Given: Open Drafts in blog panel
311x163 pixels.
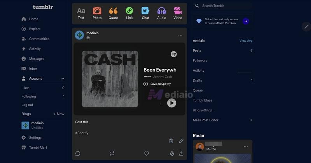Looking at the screenshot, I should point(222,81).
